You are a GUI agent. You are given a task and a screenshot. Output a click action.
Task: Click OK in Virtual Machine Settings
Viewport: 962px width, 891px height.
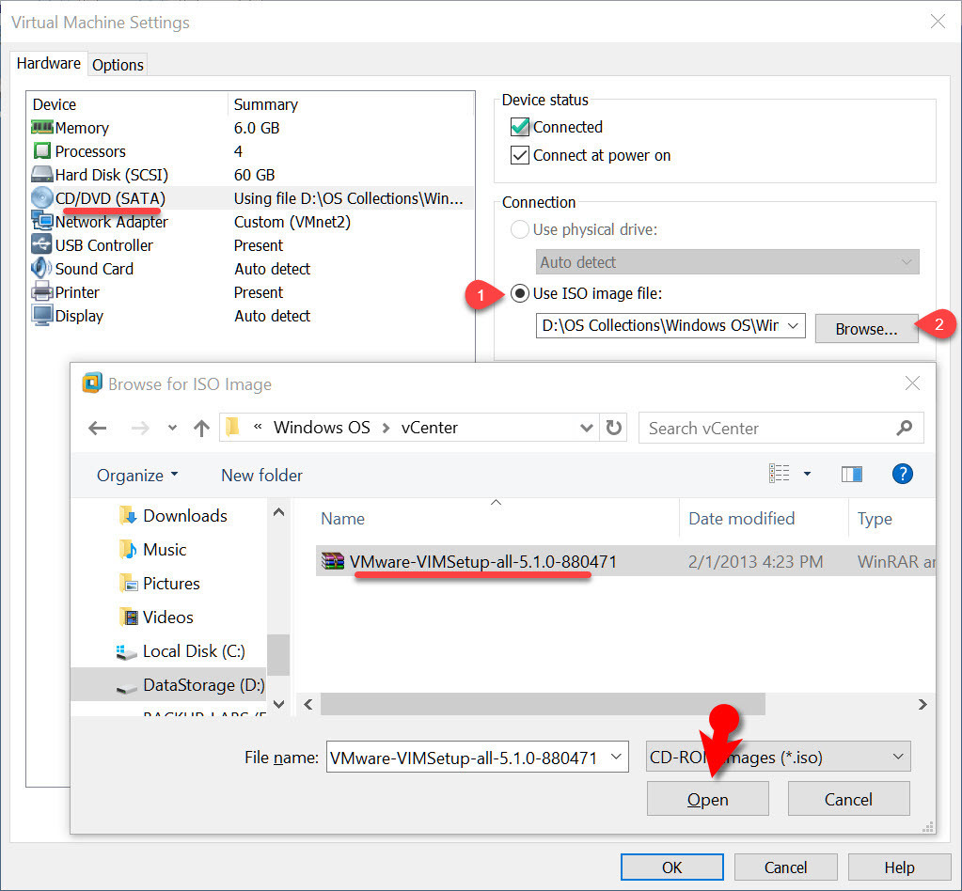pos(671,868)
